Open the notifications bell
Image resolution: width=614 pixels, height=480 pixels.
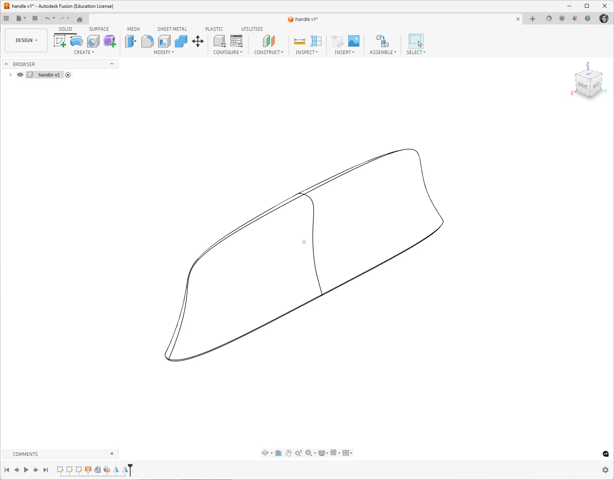(575, 19)
